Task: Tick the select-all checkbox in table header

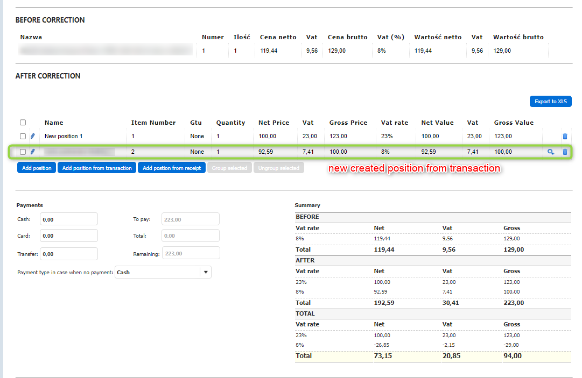Action: (x=23, y=123)
